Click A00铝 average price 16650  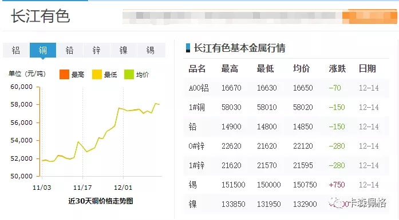point(303,88)
